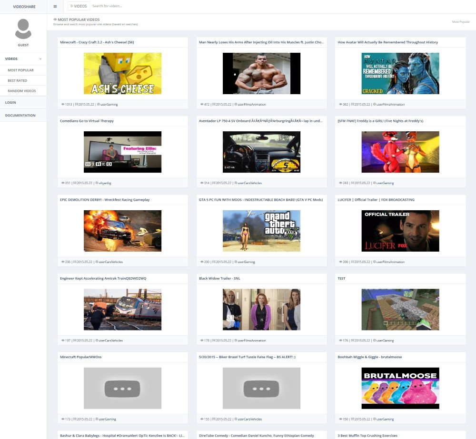The width and height of the screenshot is (476, 439).
Task: Open Random Videos in sidebar
Action: pyautogui.click(x=21, y=91)
